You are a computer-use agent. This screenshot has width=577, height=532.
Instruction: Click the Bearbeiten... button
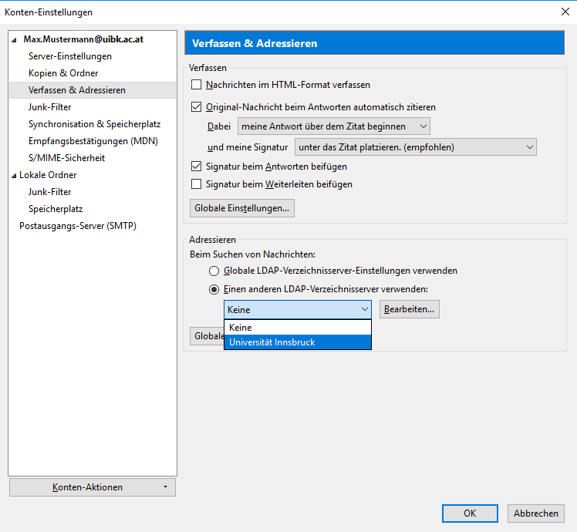(x=409, y=309)
